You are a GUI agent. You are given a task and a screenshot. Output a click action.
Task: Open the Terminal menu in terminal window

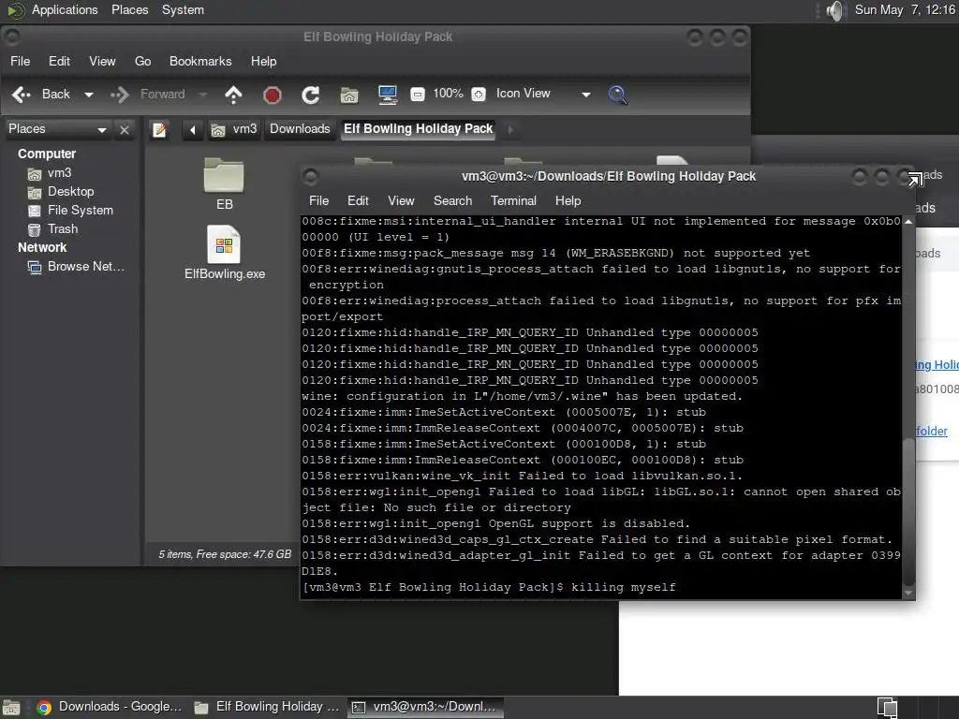coord(513,200)
